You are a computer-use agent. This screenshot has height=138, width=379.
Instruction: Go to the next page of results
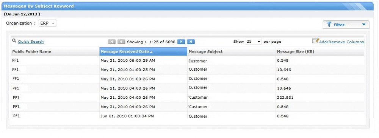[x=181, y=42]
